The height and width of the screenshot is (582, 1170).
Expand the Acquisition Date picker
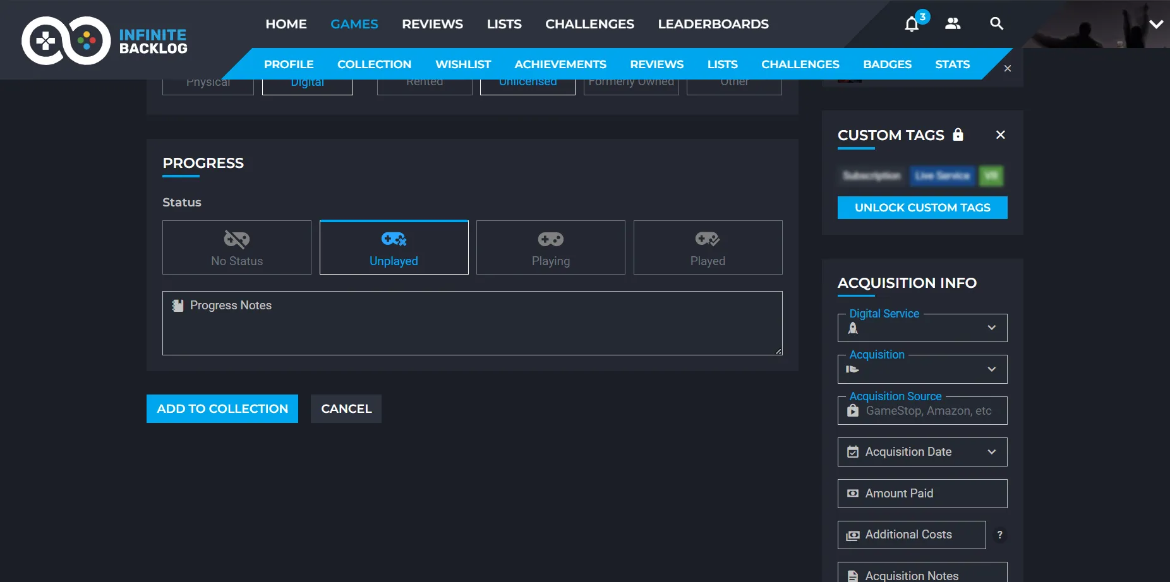tap(922, 452)
